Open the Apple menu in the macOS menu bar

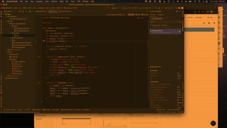[3, 1]
